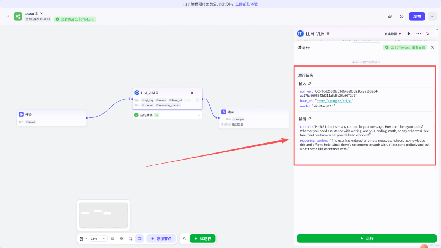441x248 pixels.
Task: Open the top-right more options menu
Action: click(432, 16)
